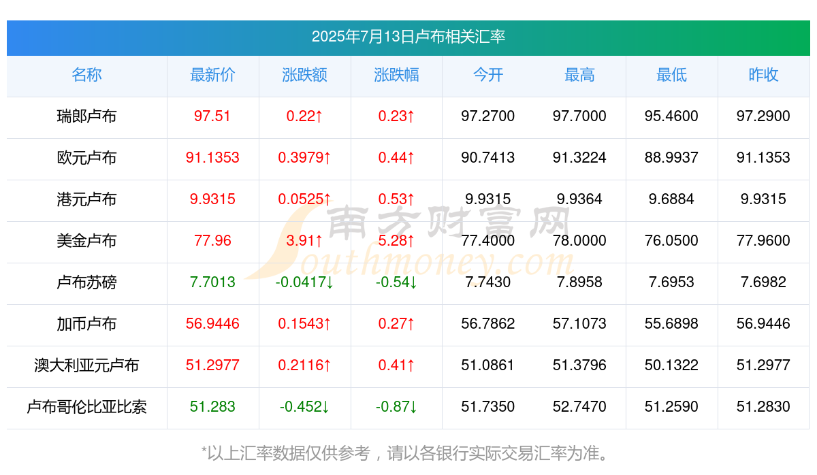Click opening value 51.7350
The image size is (817, 475).
[x=488, y=407]
